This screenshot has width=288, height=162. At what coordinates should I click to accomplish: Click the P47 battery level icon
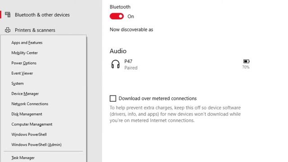point(246,61)
